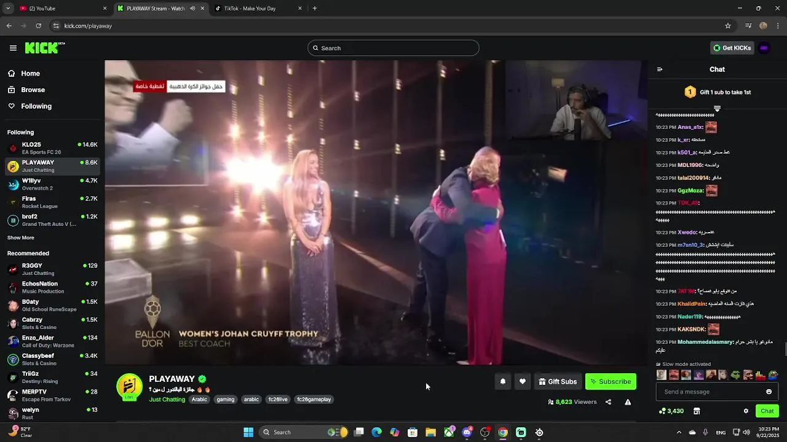Click Gift Subs button

click(557, 381)
